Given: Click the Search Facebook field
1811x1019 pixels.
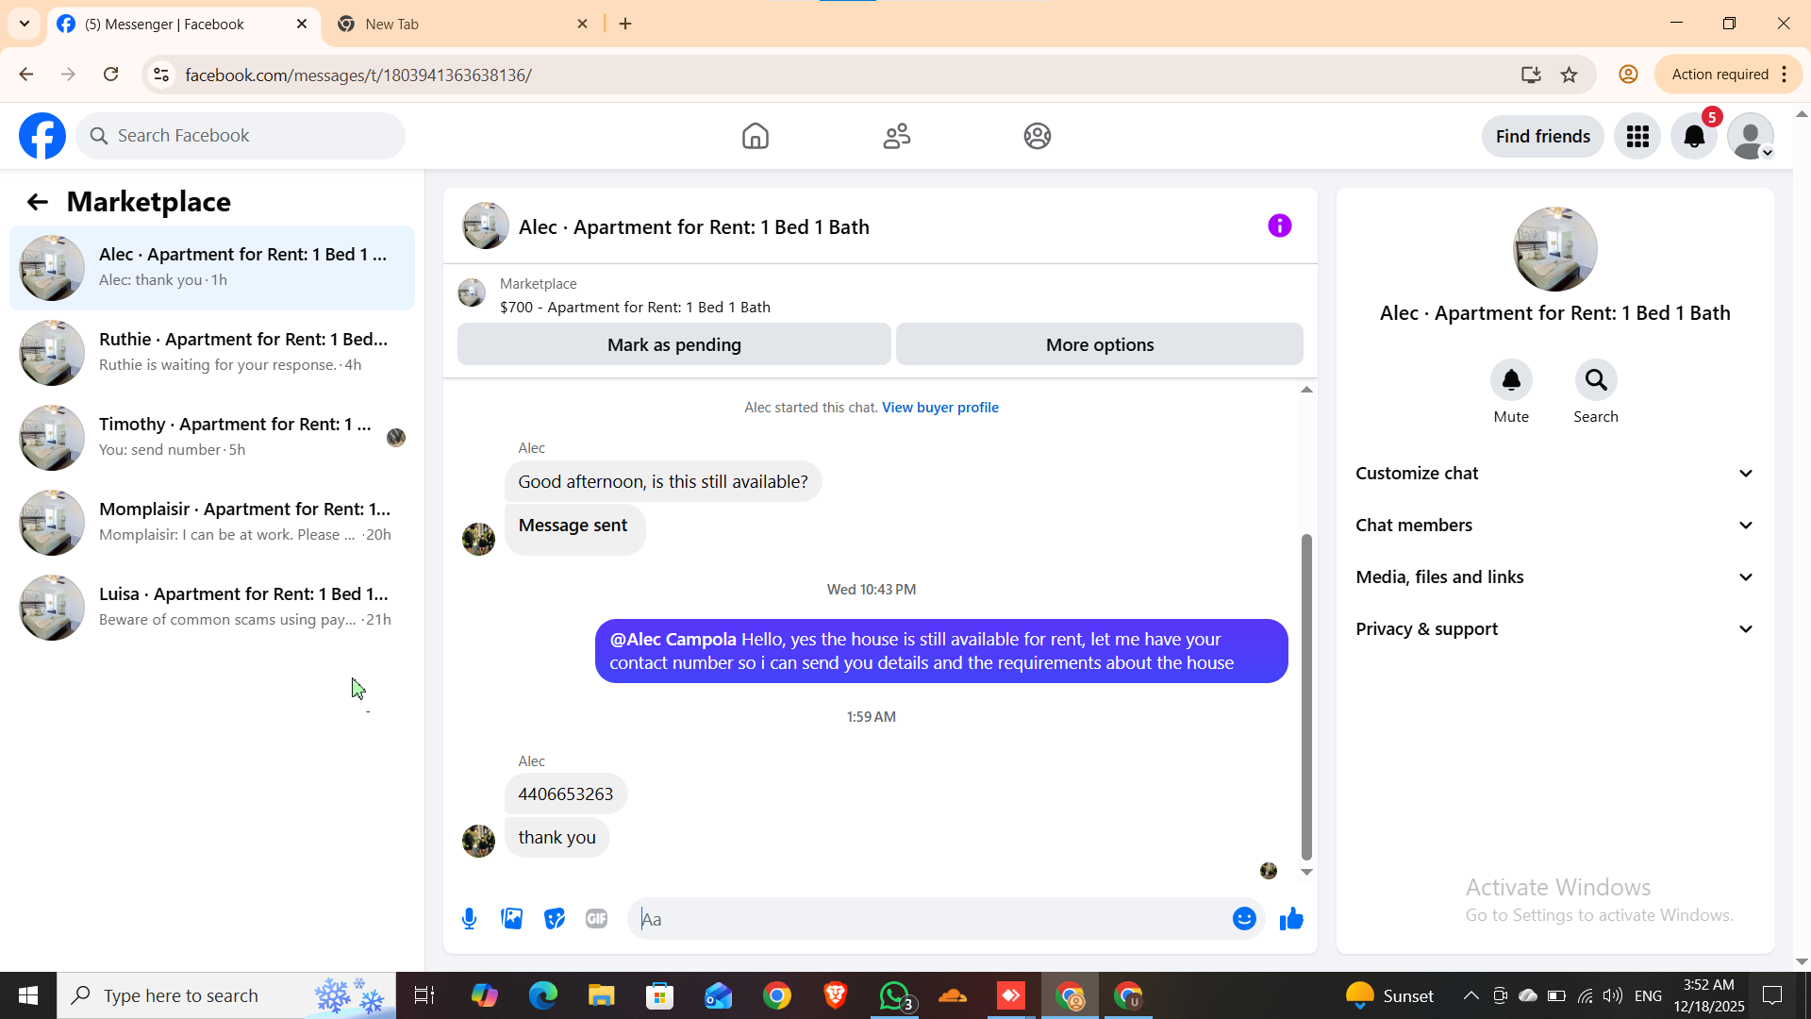Looking at the screenshot, I should coord(241,136).
